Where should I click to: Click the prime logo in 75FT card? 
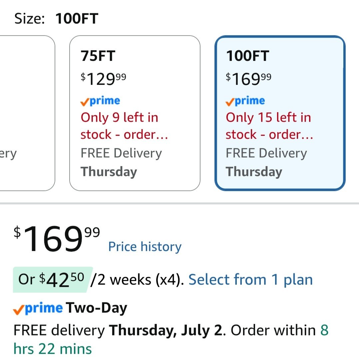tap(100, 101)
